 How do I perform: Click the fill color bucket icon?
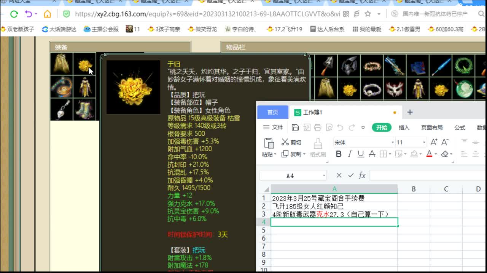point(414,154)
